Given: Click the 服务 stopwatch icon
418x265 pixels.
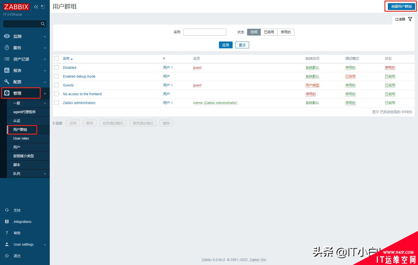Looking at the screenshot, I should tap(7, 48).
